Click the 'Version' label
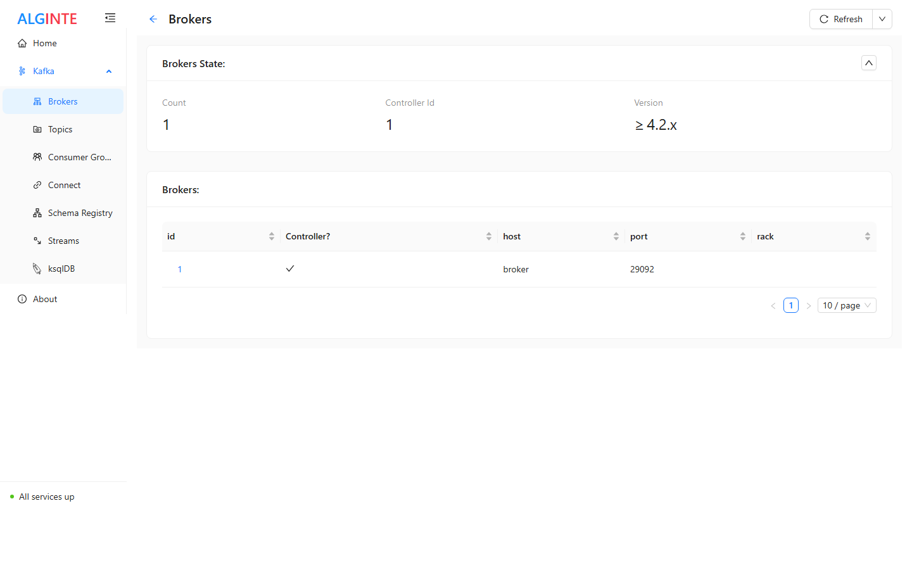This screenshot has width=912, height=570. click(649, 103)
